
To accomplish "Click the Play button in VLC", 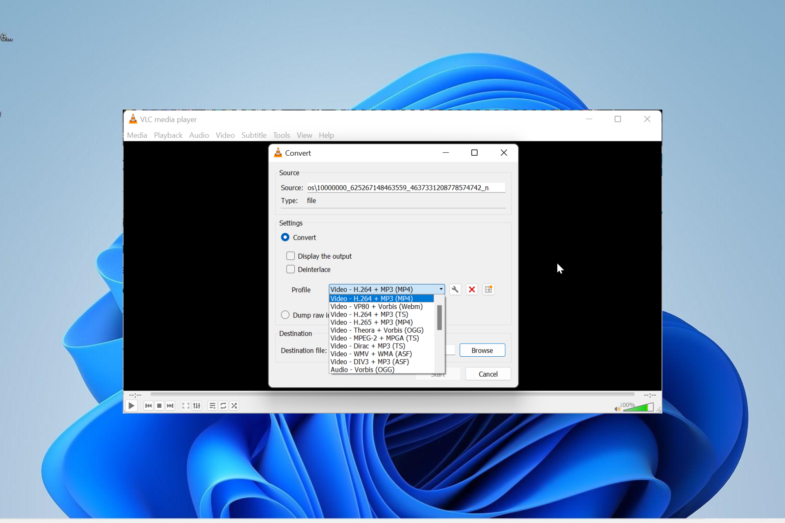I will [x=131, y=406].
